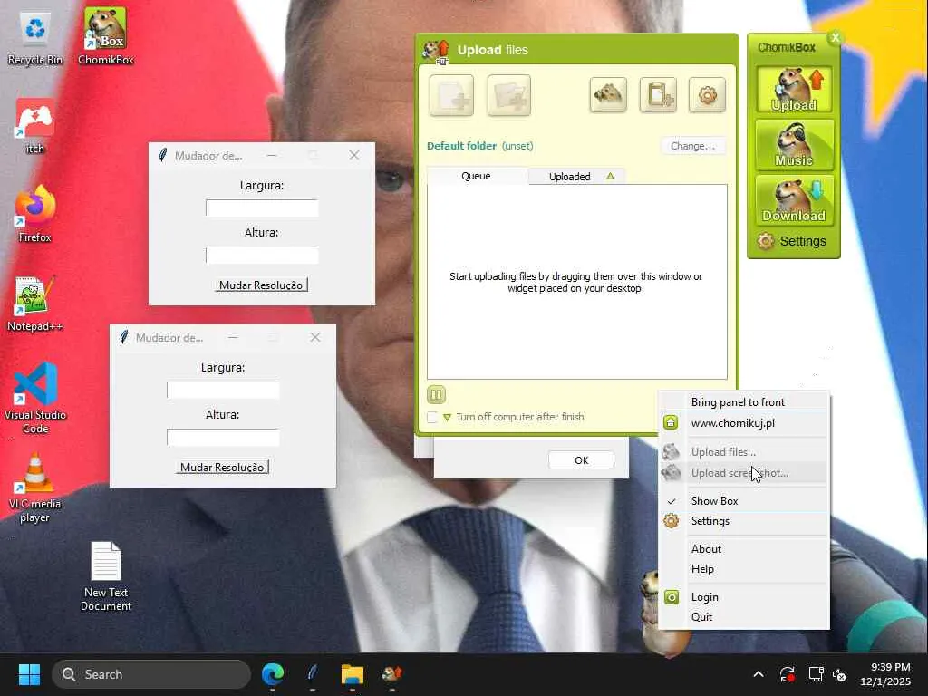Screen dimensions: 928x696
Task: Click the network tray icon
Action: click(x=817, y=674)
